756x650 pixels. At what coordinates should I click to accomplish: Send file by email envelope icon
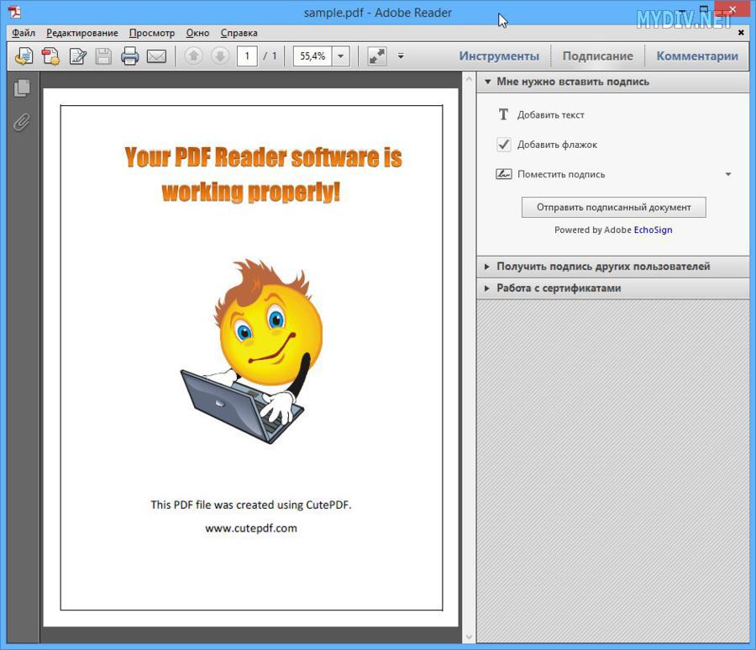[156, 56]
